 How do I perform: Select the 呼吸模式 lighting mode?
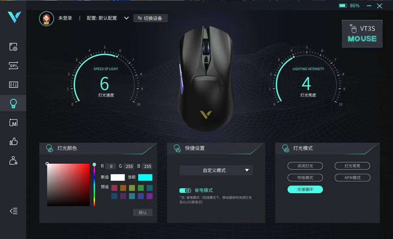tap(305, 177)
